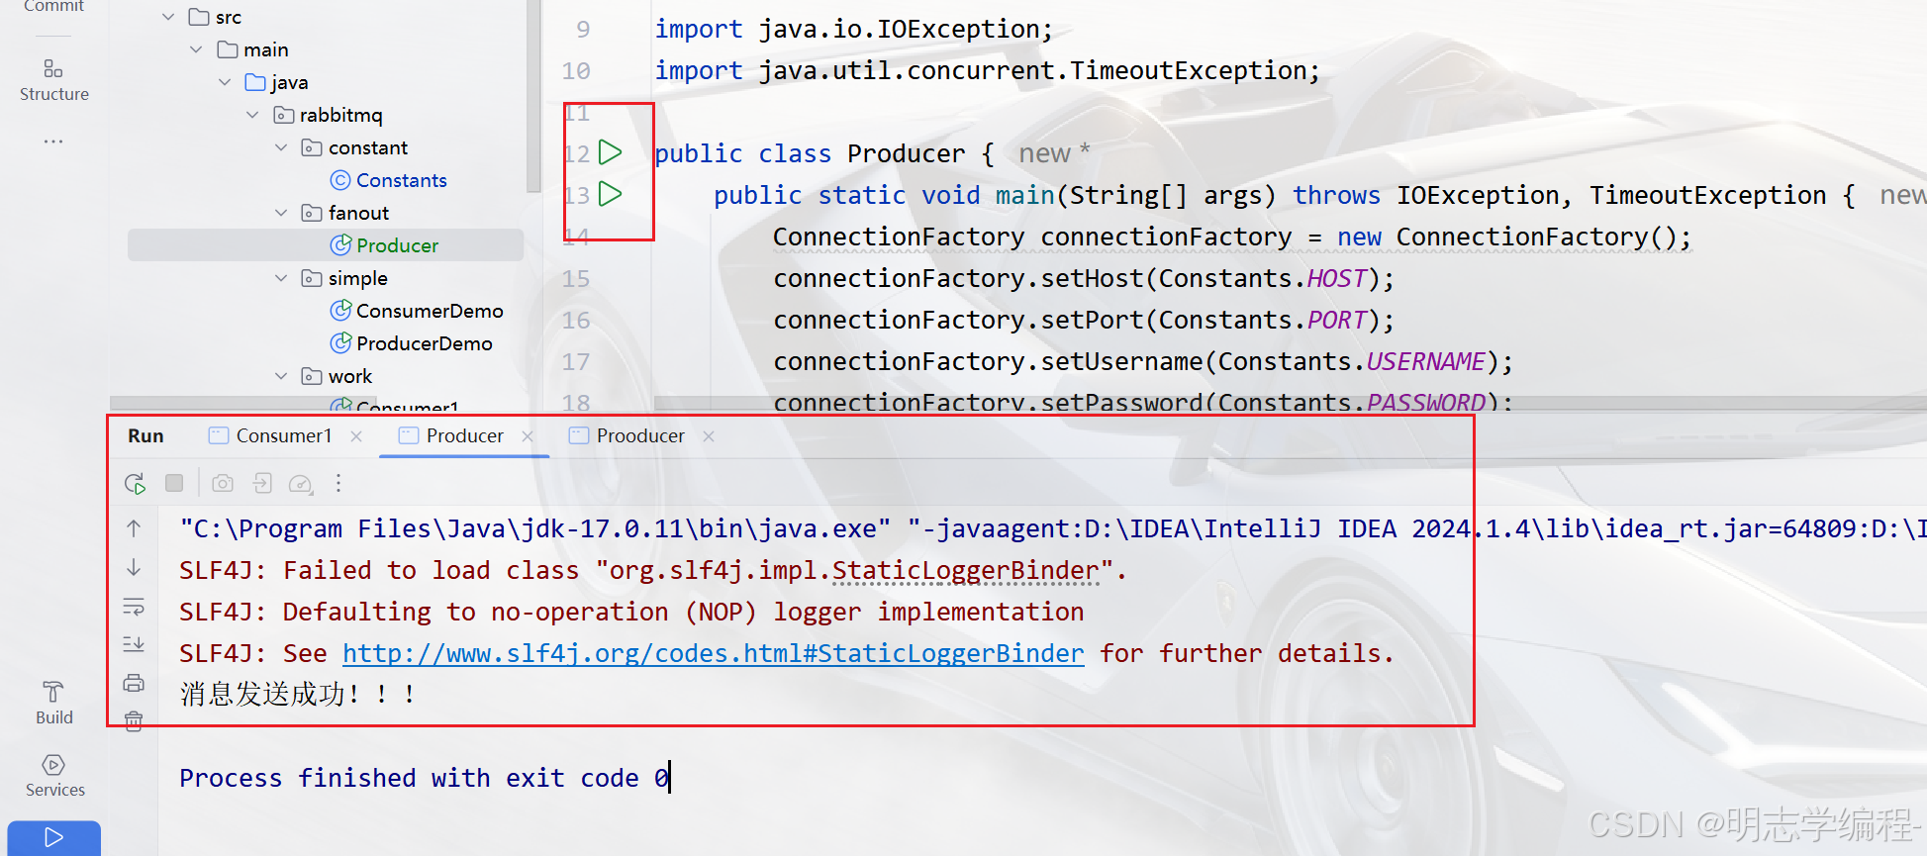Open the Run toolbar three-dots menu
This screenshot has width=1927, height=856.
click(338, 483)
